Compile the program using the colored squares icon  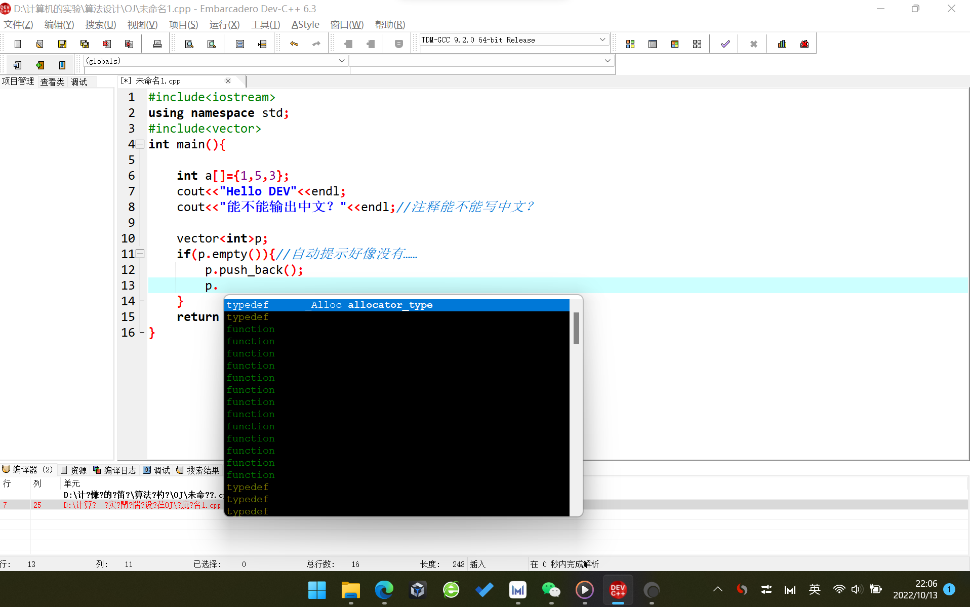point(630,44)
